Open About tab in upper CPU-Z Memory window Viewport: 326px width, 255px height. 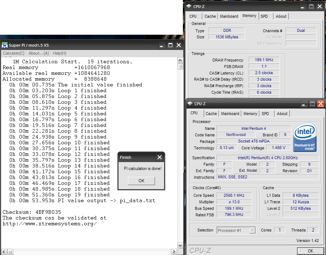coord(281,16)
